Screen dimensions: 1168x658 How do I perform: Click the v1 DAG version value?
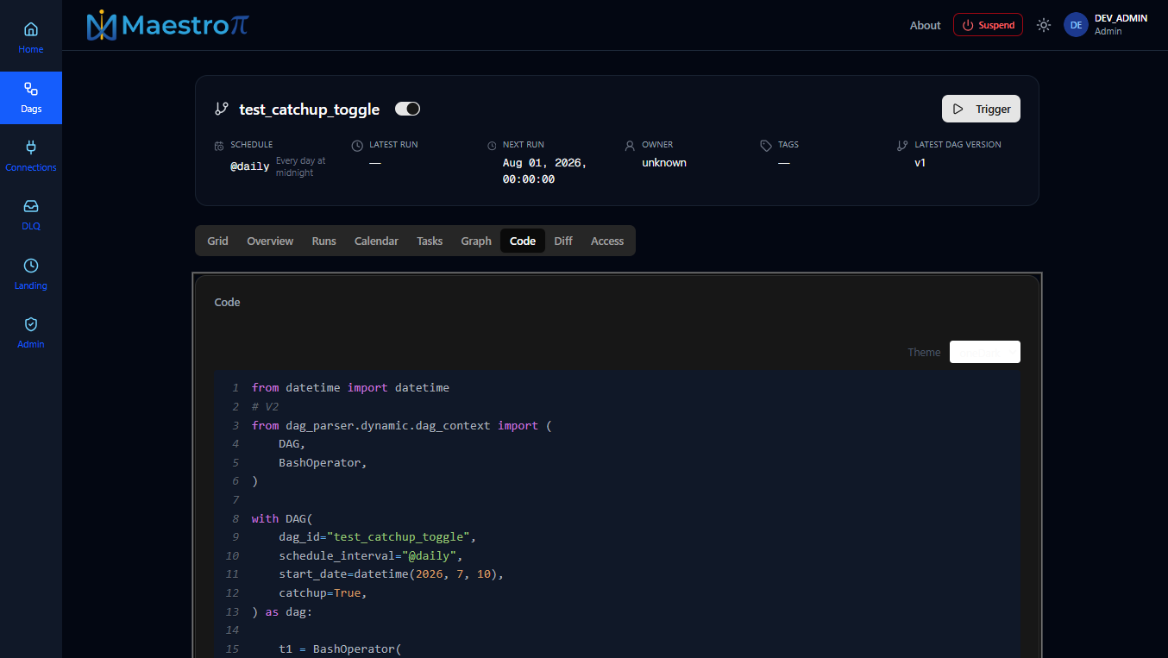click(920, 162)
